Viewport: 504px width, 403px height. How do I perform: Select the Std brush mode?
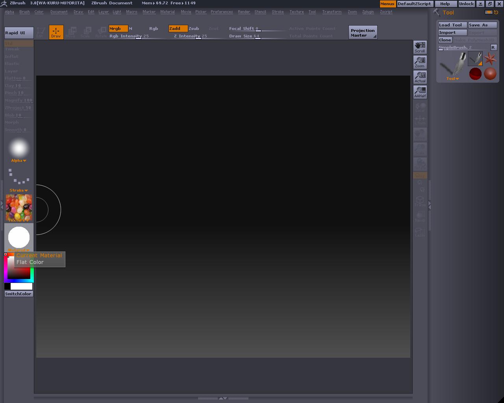coord(19,43)
